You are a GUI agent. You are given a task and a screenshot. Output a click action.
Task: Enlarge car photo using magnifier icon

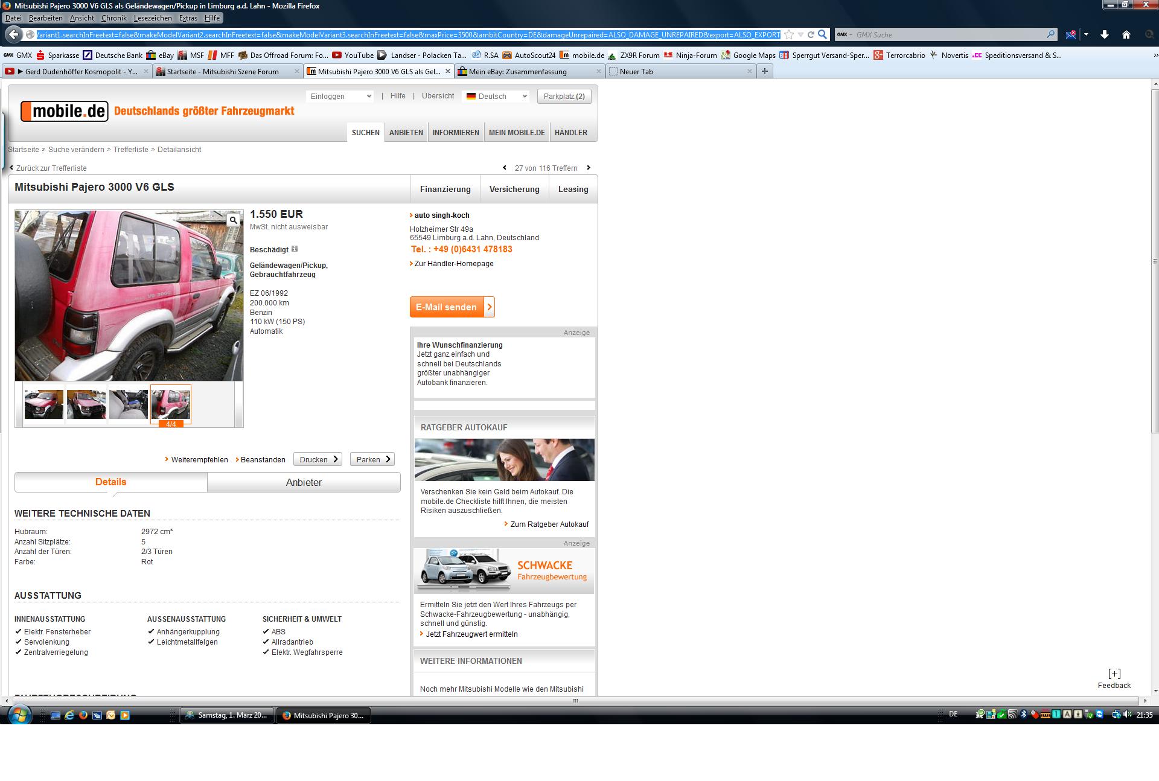pyautogui.click(x=233, y=220)
